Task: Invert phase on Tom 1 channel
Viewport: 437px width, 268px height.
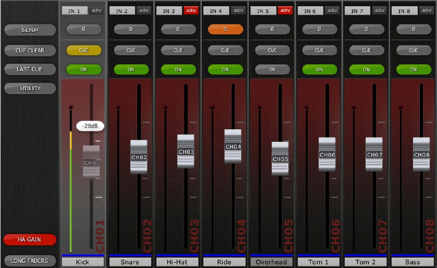Action: [319, 29]
